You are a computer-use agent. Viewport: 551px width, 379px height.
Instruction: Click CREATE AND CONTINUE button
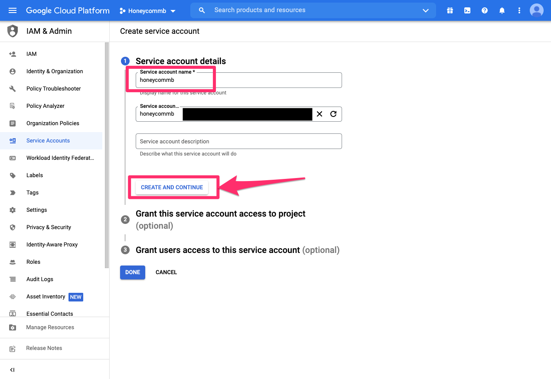coord(172,188)
